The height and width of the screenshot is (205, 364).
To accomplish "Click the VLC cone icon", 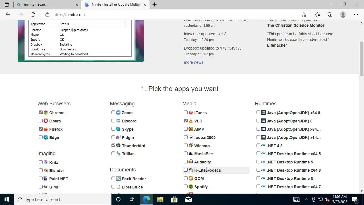I will pos(191,121).
